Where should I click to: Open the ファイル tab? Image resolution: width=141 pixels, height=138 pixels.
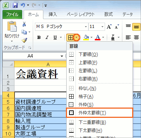coord(12,15)
